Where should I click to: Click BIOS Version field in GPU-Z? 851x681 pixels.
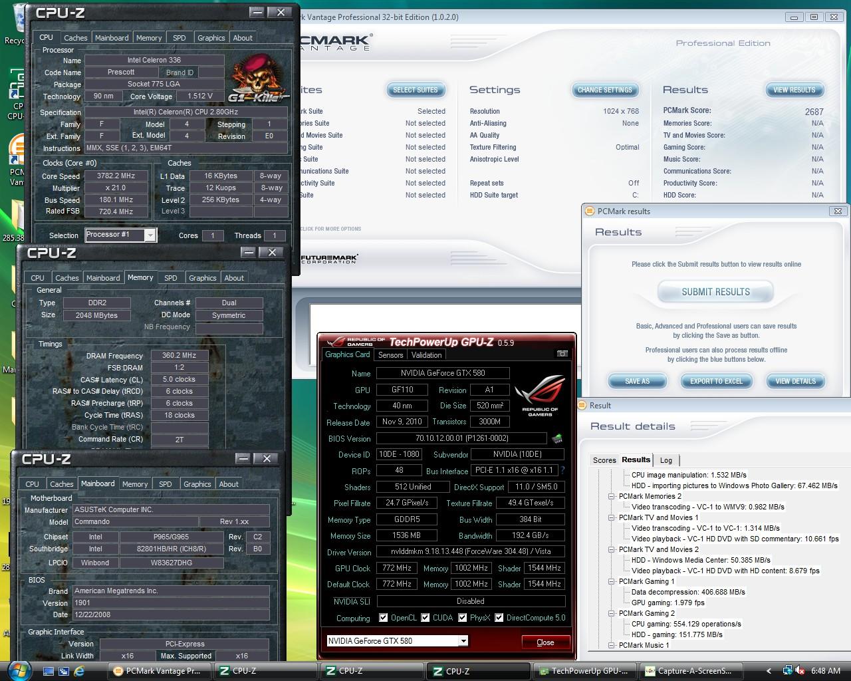[461, 438]
